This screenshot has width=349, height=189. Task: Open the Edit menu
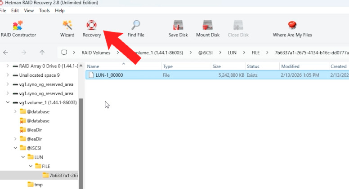tap(15, 10)
